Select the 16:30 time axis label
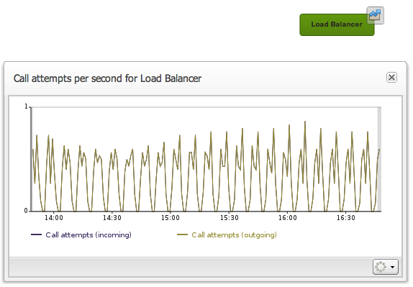The height and width of the screenshot is (287, 413). point(346,218)
